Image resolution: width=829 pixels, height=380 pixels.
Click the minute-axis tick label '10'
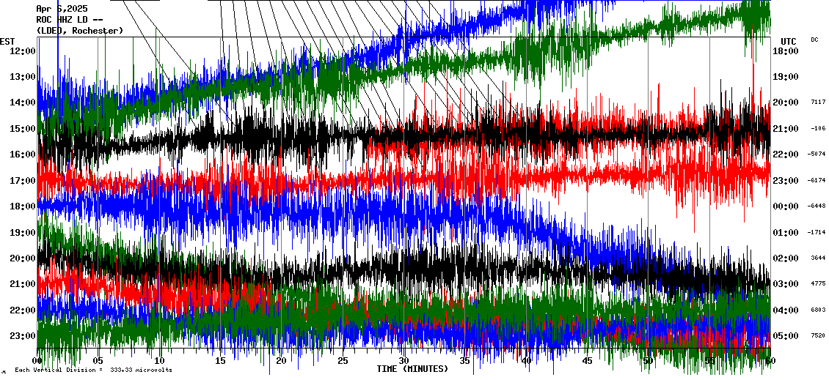click(159, 361)
